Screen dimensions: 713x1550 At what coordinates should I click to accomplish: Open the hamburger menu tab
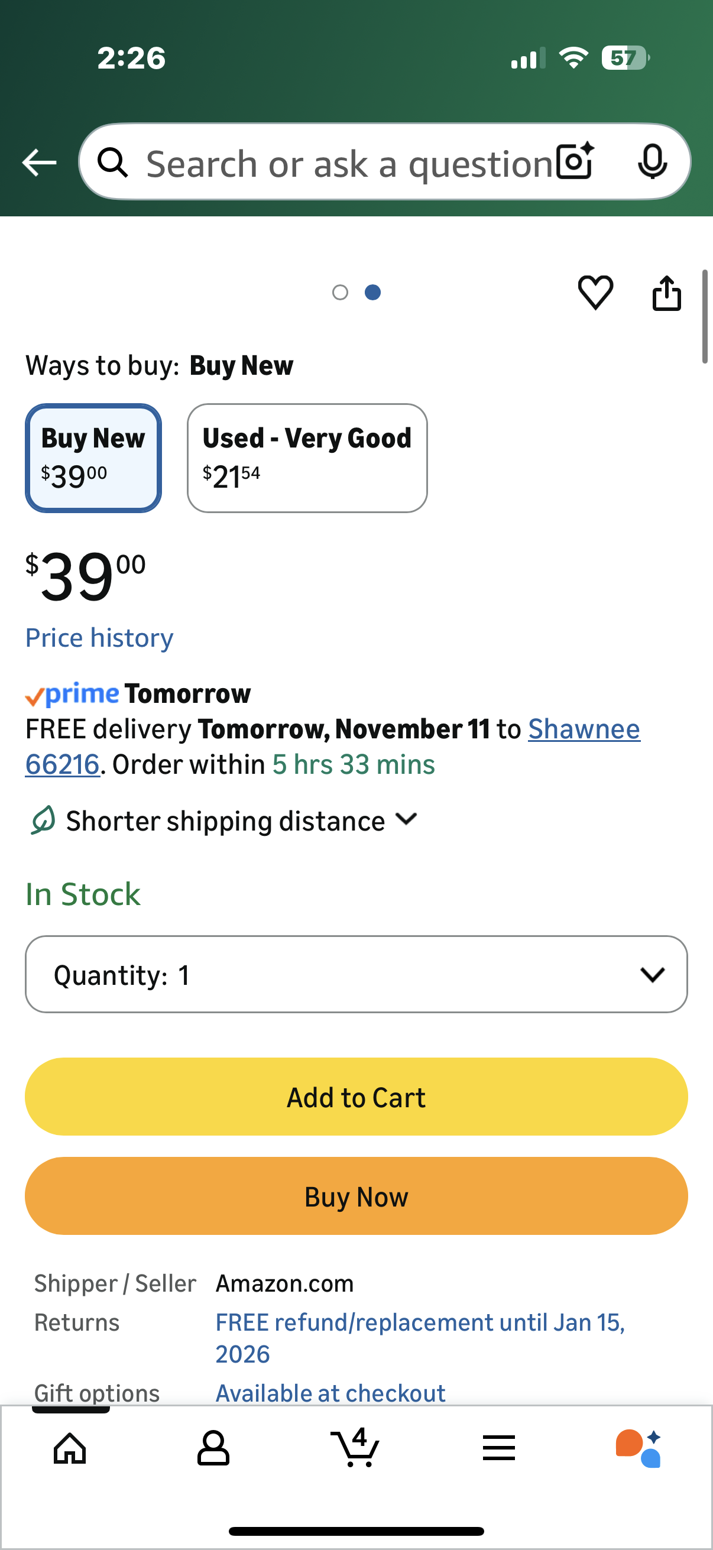click(499, 1448)
